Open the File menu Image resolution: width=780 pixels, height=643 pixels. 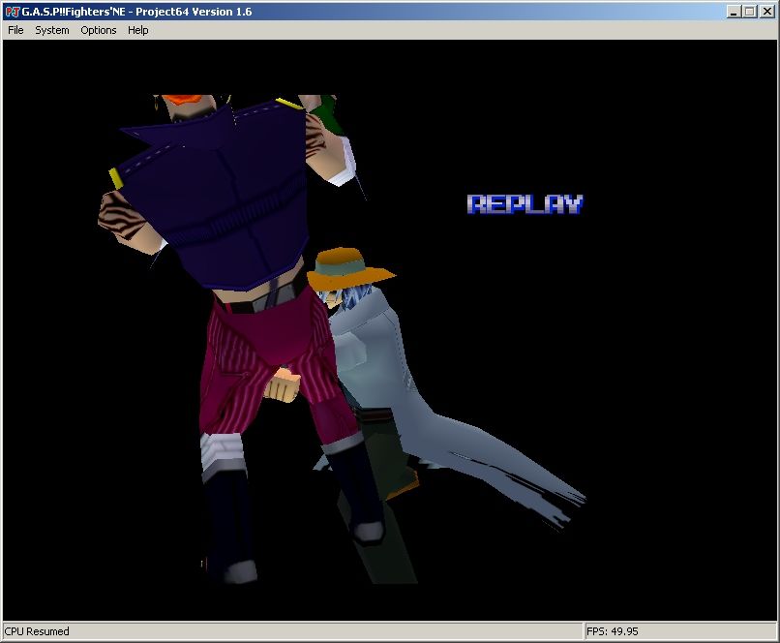point(15,30)
